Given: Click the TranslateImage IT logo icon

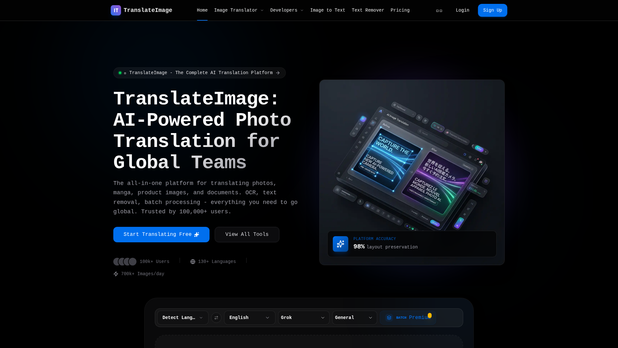Looking at the screenshot, I should pyautogui.click(x=116, y=10).
